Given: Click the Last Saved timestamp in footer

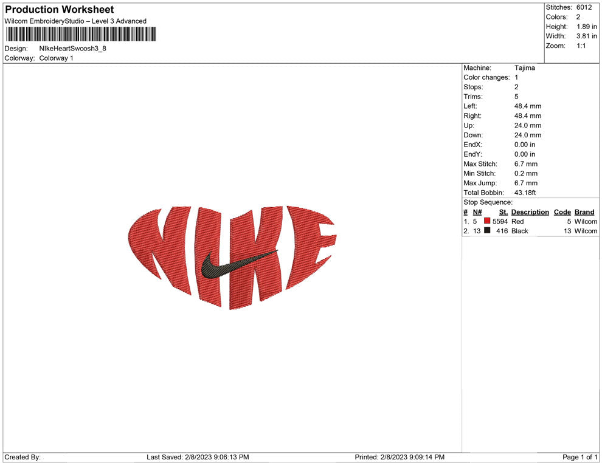Looking at the screenshot, I should point(198,457).
